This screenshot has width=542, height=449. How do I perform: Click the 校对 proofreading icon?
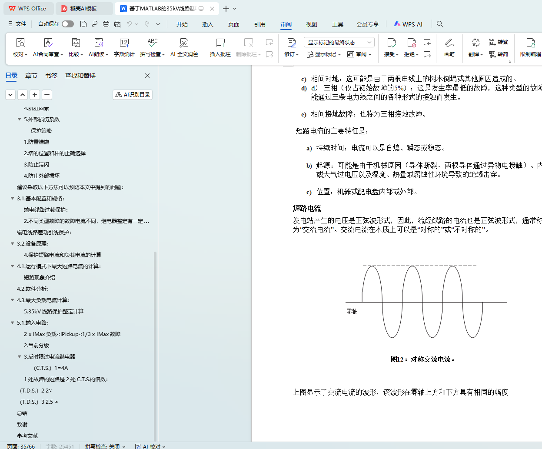click(x=20, y=43)
